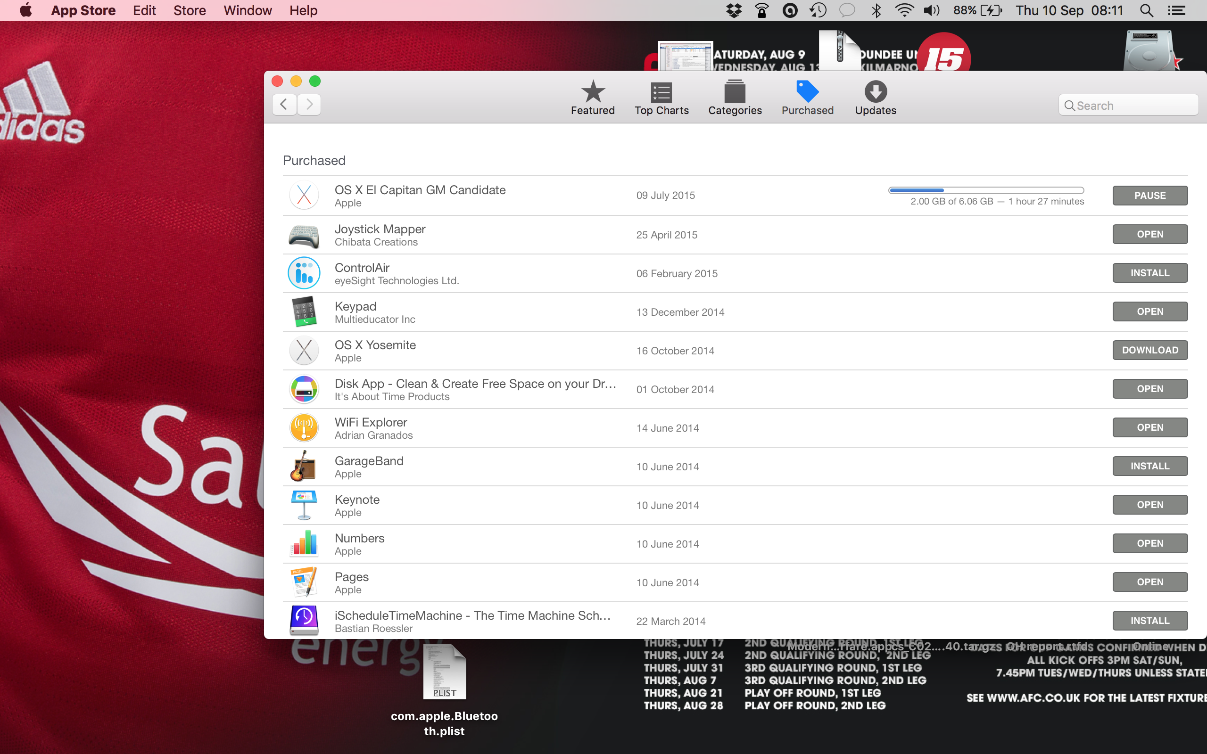This screenshot has width=1207, height=754.
Task: Open the Edit menu
Action: 144,10
